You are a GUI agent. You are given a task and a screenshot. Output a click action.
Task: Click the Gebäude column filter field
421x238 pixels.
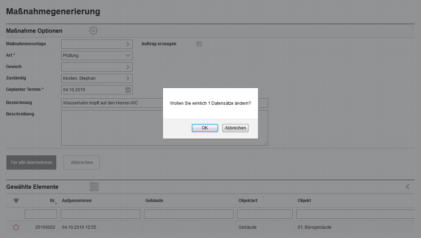click(189, 214)
